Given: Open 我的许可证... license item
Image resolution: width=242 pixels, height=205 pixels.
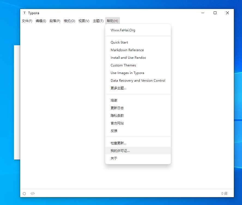Looking at the screenshot, I should point(138,151).
